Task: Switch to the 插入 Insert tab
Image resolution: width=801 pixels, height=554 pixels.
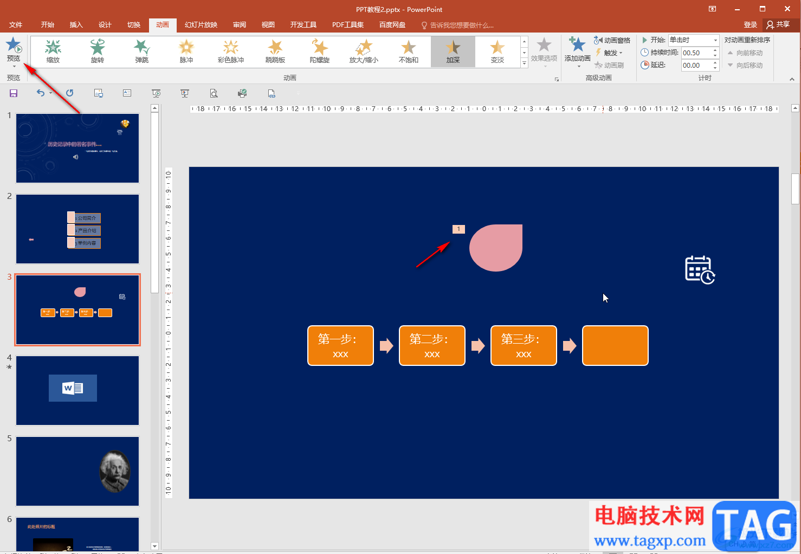Action: (x=76, y=25)
